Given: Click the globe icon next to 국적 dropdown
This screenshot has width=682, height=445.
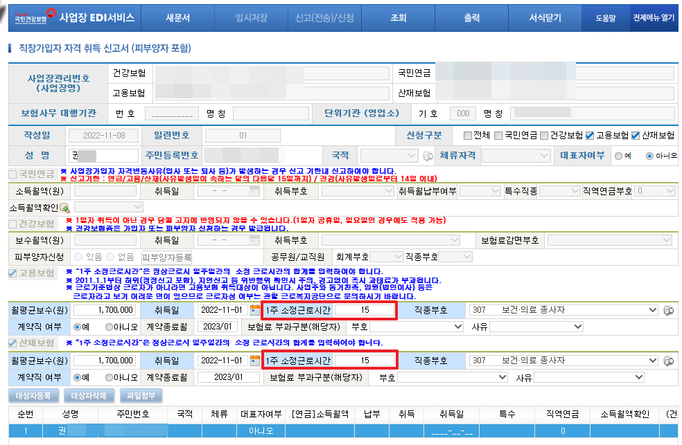Looking at the screenshot, I should coord(427,157).
